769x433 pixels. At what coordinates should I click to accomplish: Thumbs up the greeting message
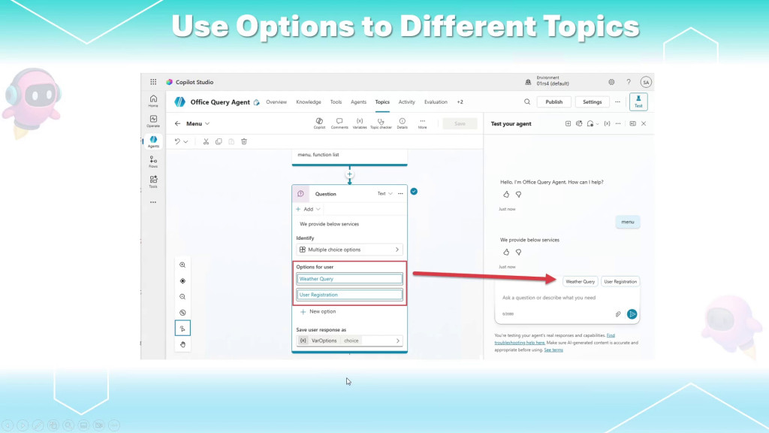pyautogui.click(x=506, y=195)
